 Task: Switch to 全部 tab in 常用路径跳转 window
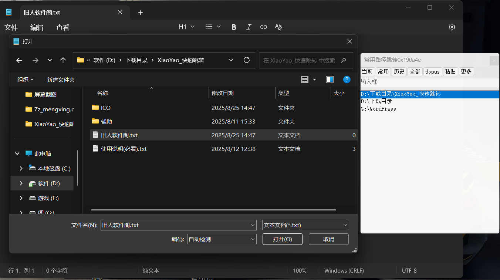[415, 71]
